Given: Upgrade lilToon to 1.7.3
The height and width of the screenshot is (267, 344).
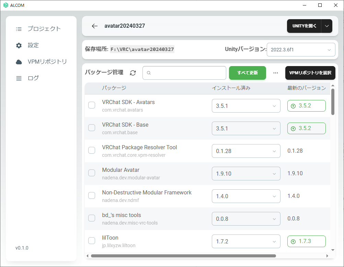Looking at the screenshot, I should coord(307,241).
